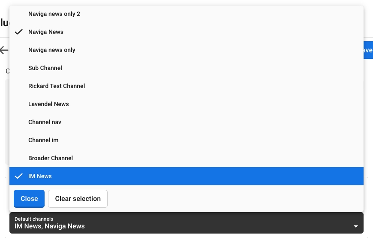Click the back arrow icon
This screenshot has width=373, height=243.
tap(4, 50)
